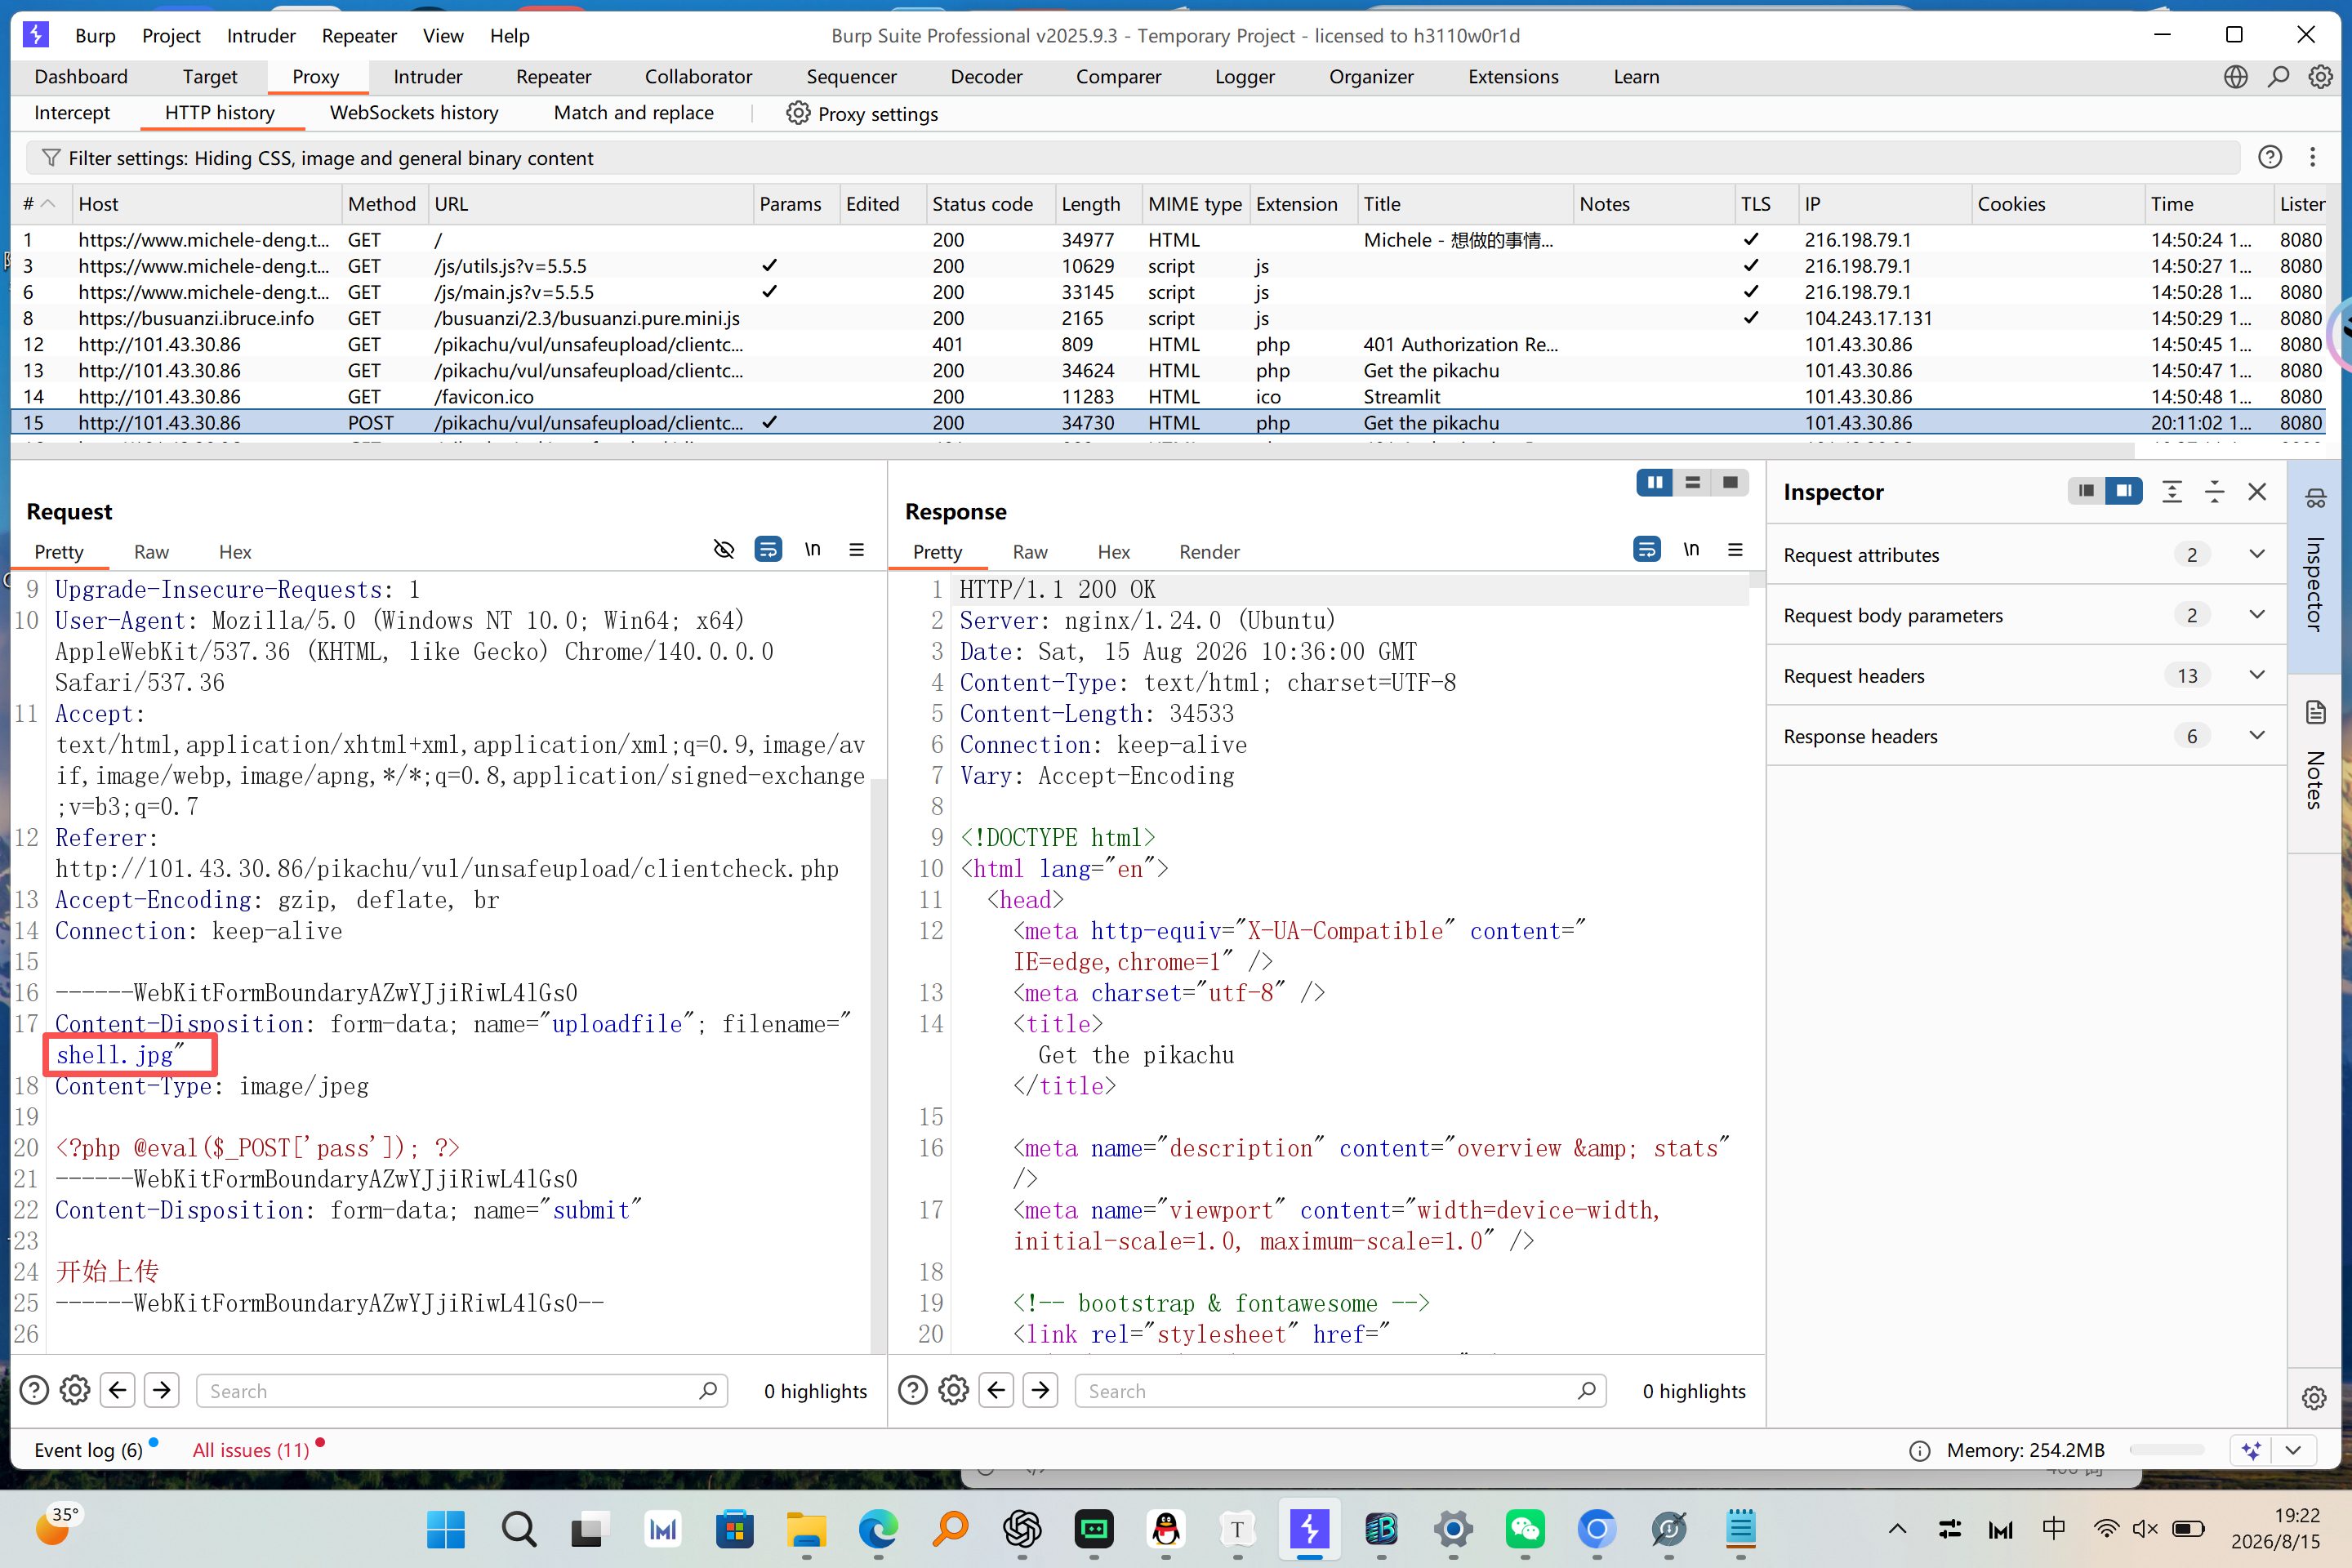Close the Inspector panel
This screenshot has width=2352, height=1568.
click(x=2257, y=491)
